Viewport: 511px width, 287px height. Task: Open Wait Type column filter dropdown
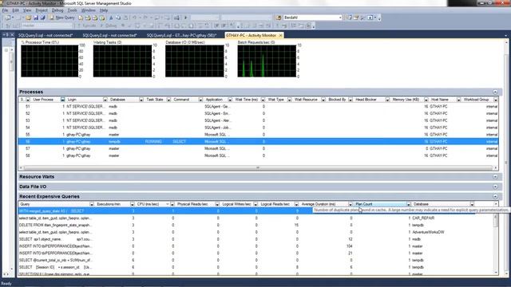289,100
